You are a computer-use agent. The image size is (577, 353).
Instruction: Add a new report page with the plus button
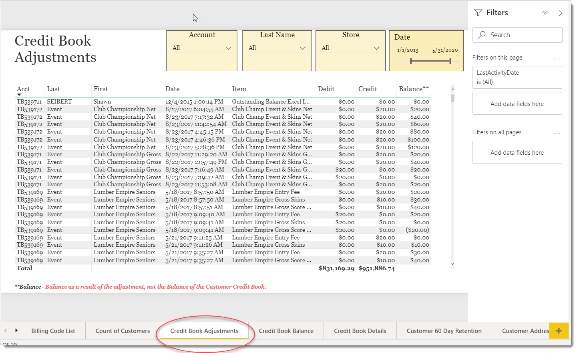(559, 331)
